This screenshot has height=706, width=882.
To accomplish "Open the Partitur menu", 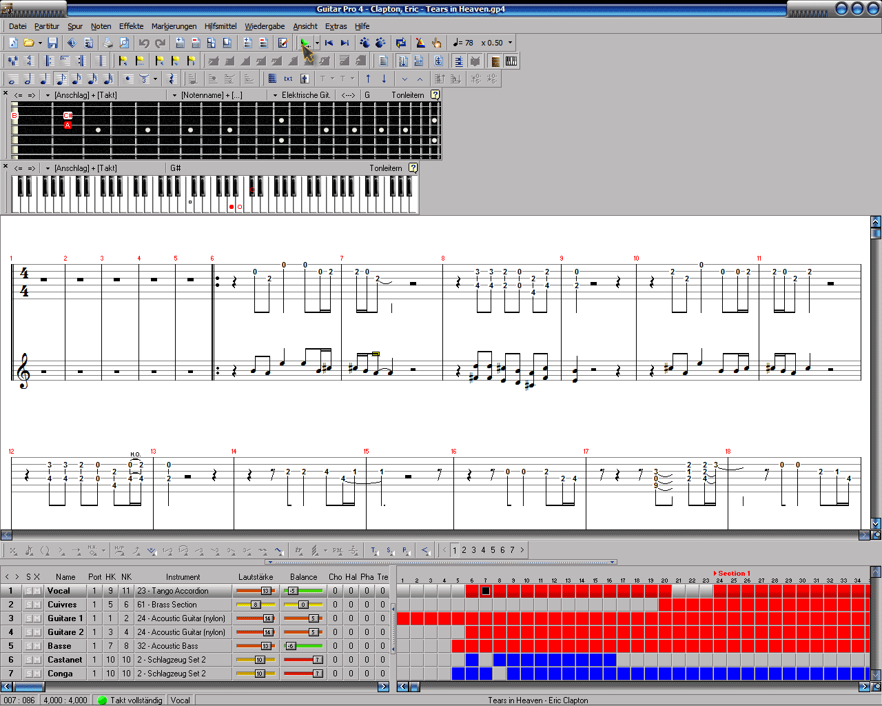I will (x=47, y=26).
